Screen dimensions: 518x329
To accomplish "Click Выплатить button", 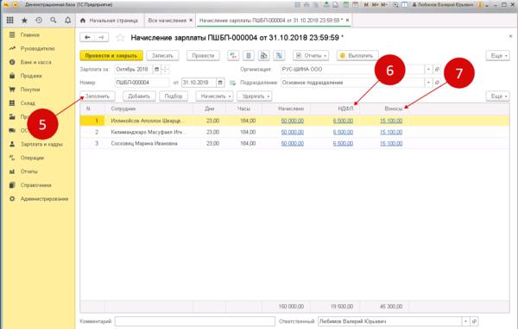I will tap(357, 56).
